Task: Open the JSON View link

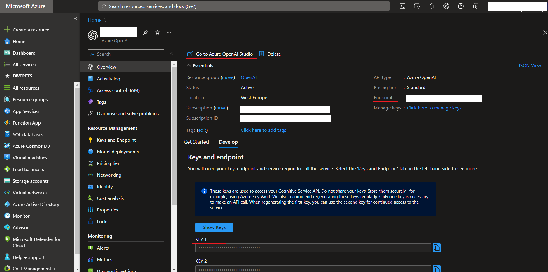Action: click(x=530, y=66)
